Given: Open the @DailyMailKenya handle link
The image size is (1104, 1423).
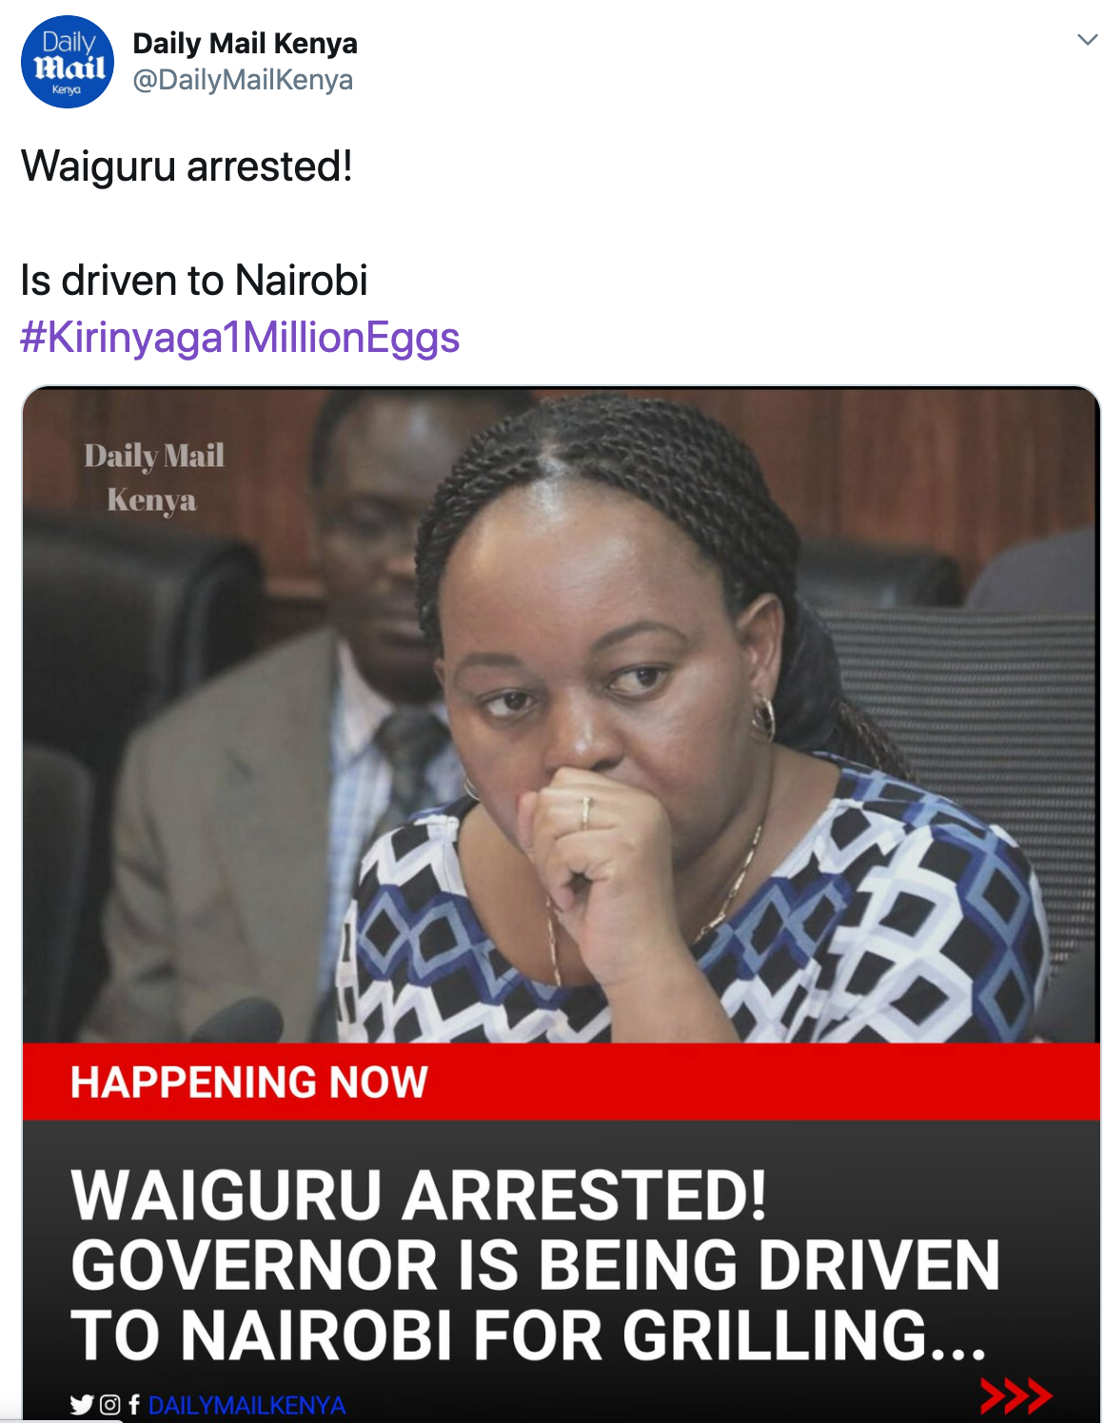Looking at the screenshot, I should coord(243,80).
